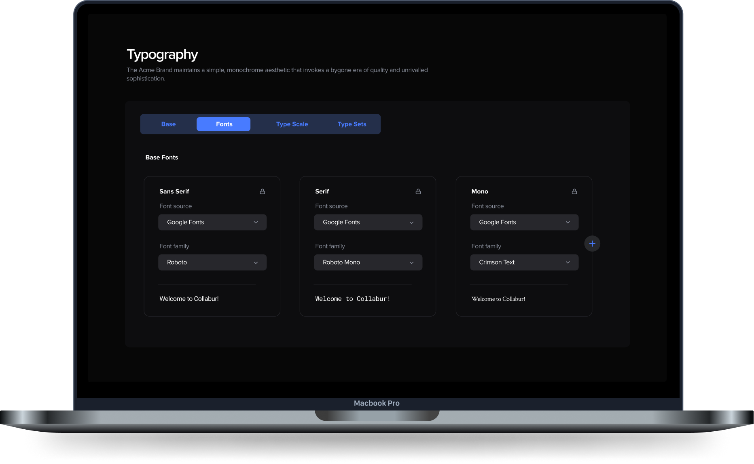Image resolution: width=754 pixels, height=464 pixels.
Task: Open the Serif card's font source dropdown
Action: tap(368, 222)
